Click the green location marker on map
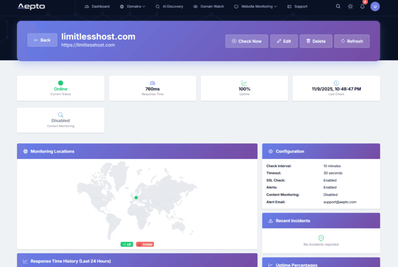This screenshot has height=267, width=398. 136,198
